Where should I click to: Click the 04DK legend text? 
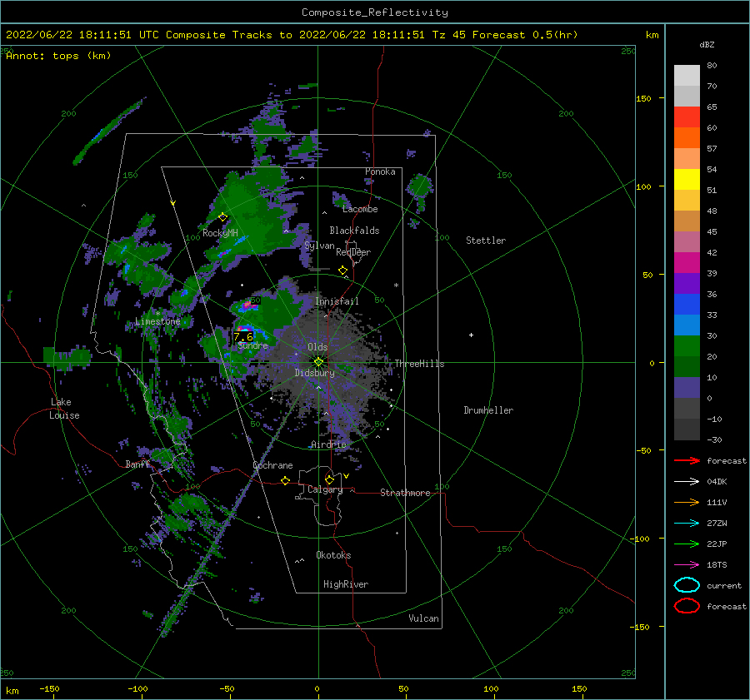(717, 482)
